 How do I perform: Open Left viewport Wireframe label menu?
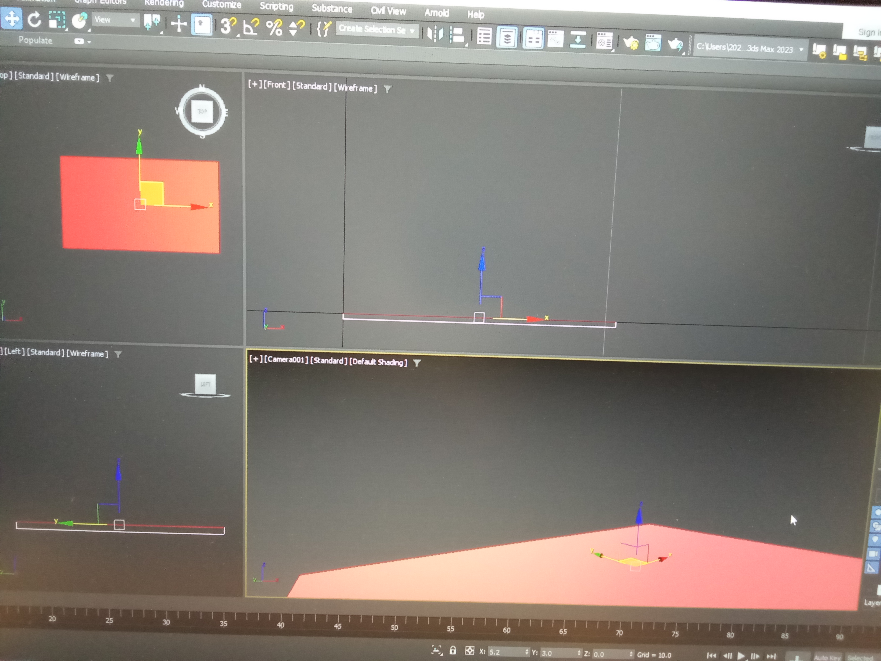tap(87, 353)
